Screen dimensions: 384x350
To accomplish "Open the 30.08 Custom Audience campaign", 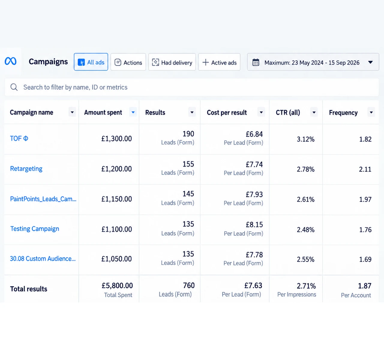I will [x=43, y=259].
